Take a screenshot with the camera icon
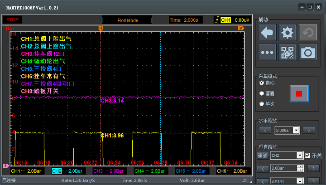The height and width of the screenshot is (185, 326). tap(308, 53)
